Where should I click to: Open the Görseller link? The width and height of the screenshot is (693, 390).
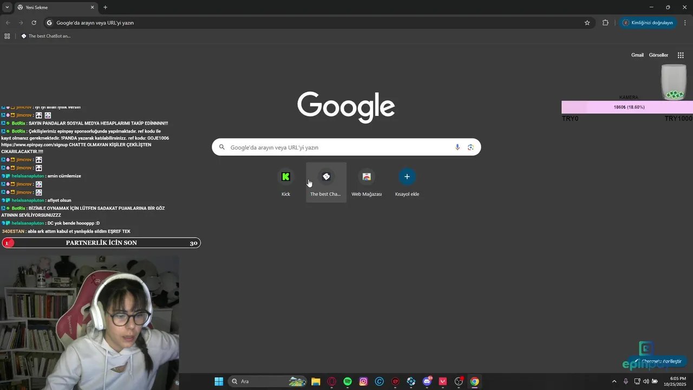pyautogui.click(x=658, y=55)
